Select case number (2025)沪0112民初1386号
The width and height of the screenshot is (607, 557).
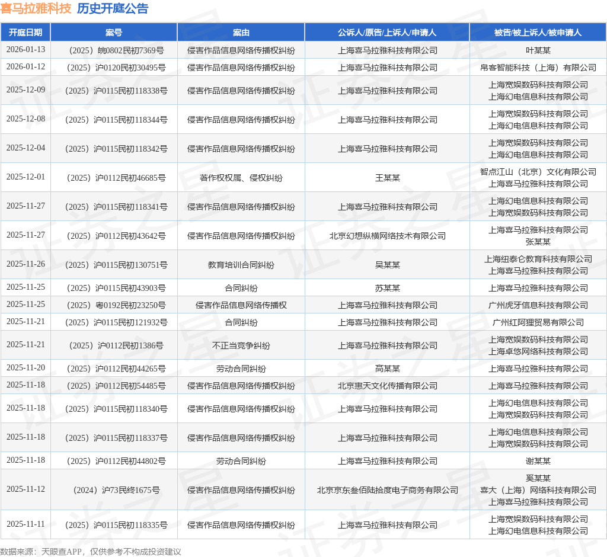(x=116, y=345)
